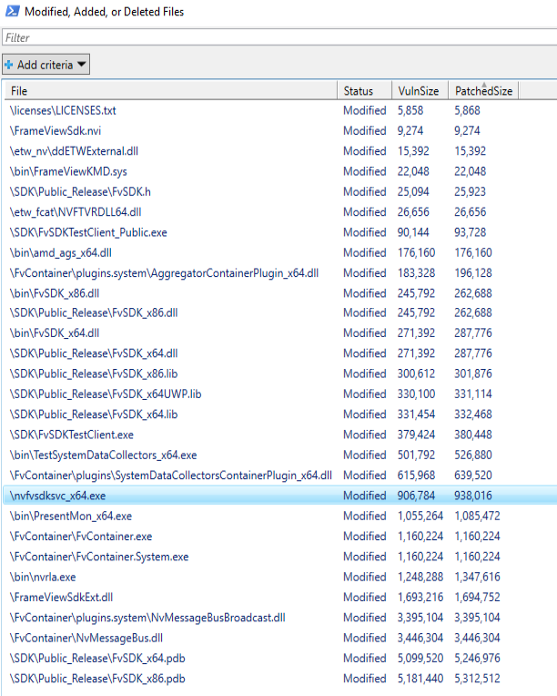This screenshot has height=696, width=557.
Task: Sort by the File column header
Action: tap(171, 91)
